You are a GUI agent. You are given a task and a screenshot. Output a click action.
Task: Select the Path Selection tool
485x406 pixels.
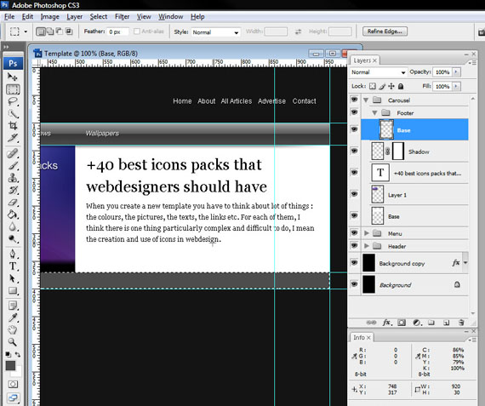tap(13, 278)
